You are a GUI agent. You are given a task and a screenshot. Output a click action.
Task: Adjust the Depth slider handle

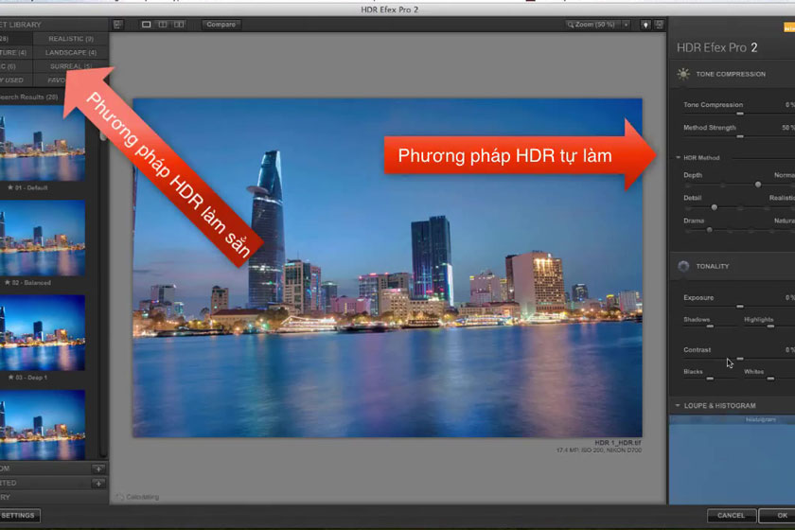click(757, 185)
